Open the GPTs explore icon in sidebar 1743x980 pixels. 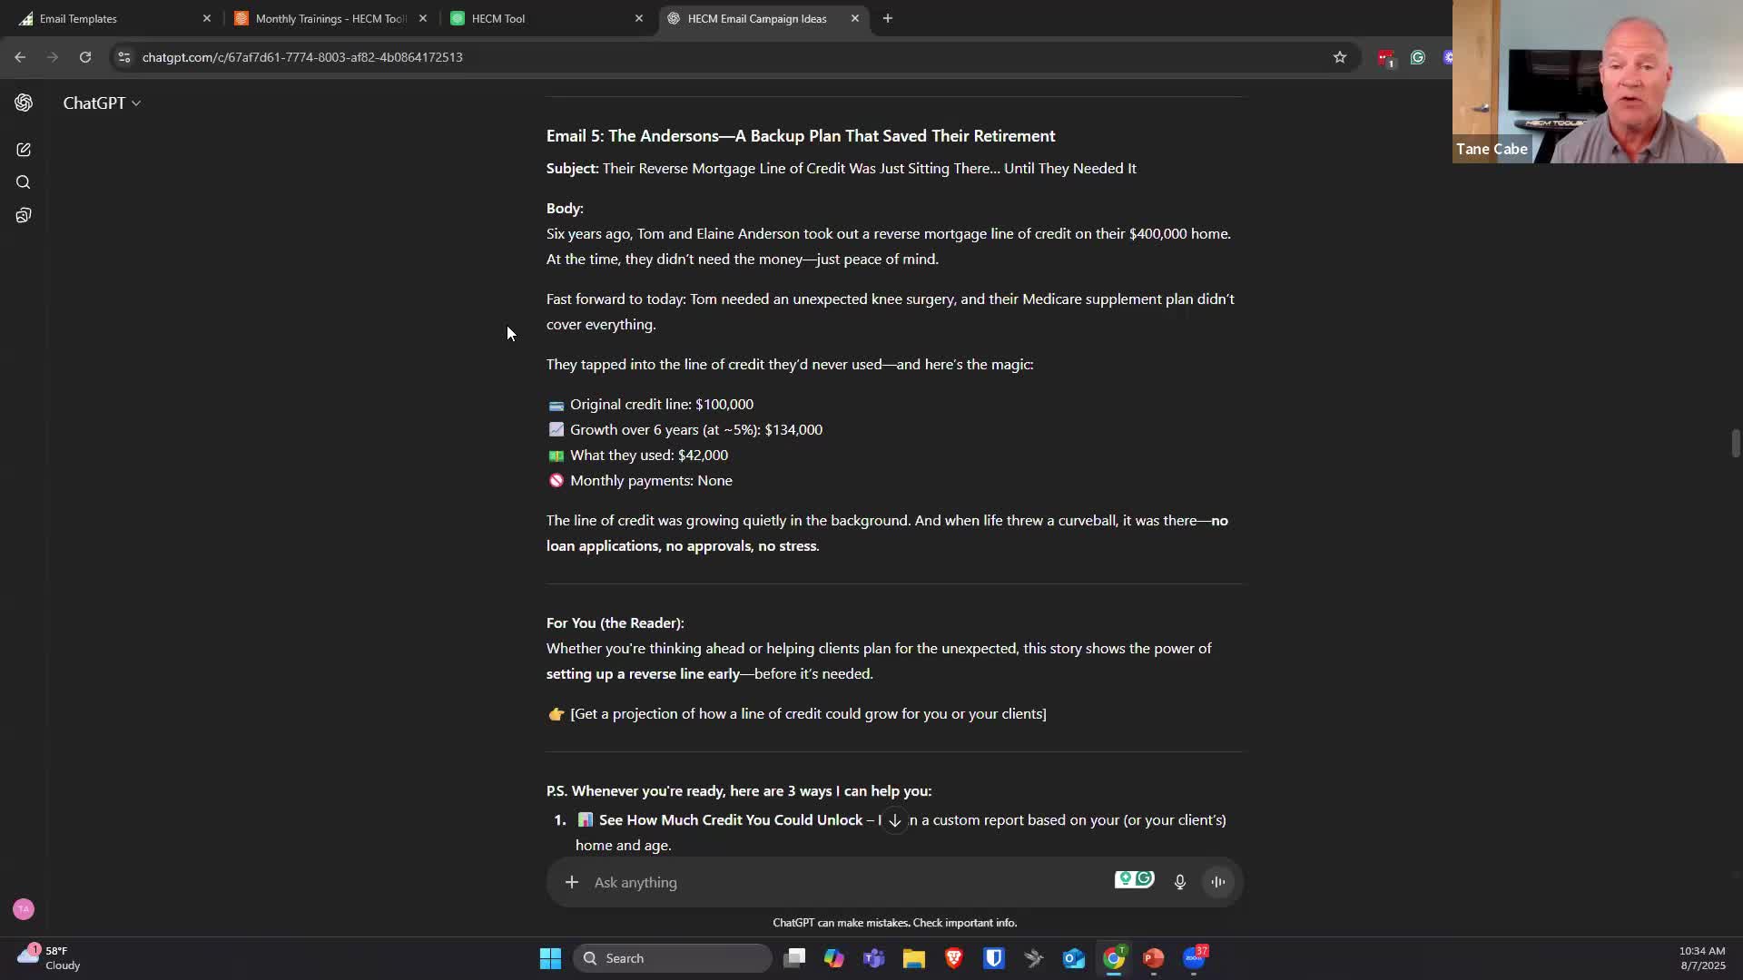(x=24, y=215)
